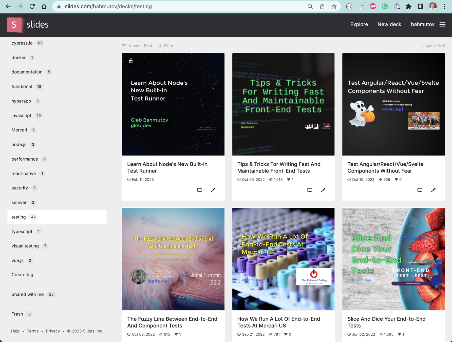
Task: Select the typescript tag
Action: [57, 232]
